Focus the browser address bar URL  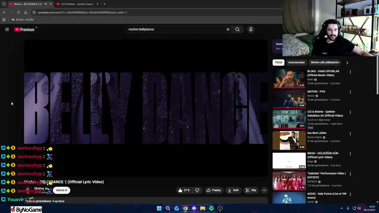click(82, 12)
